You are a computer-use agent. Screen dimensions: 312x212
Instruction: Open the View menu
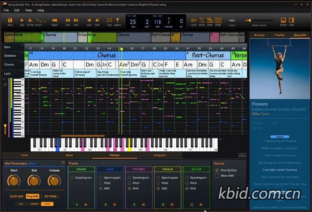coord(29,10)
